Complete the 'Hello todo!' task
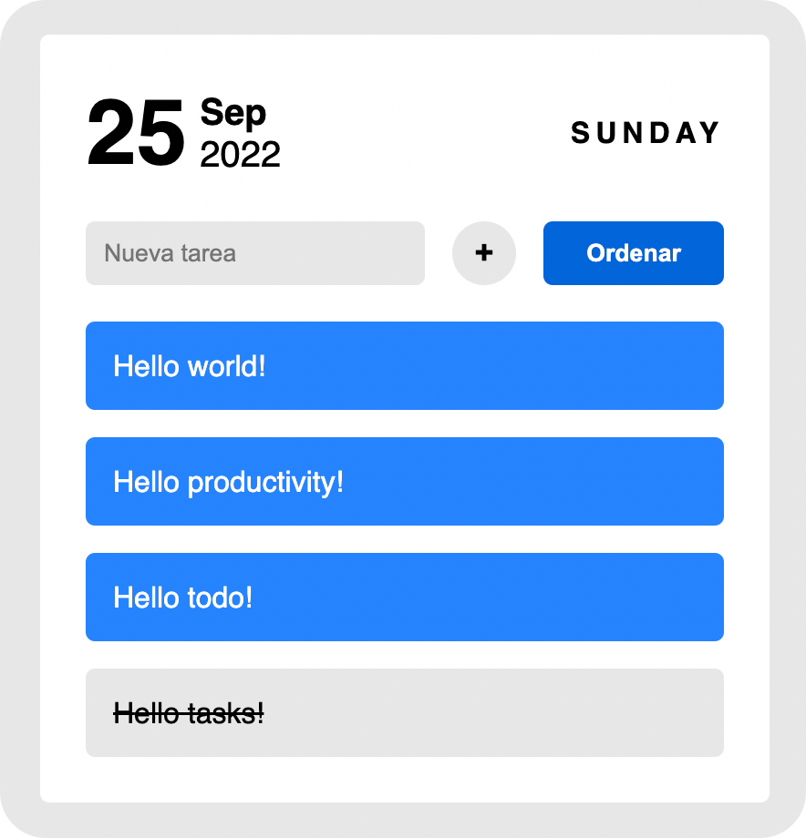This screenshot has height=838, width=806. tap(405, 597)
